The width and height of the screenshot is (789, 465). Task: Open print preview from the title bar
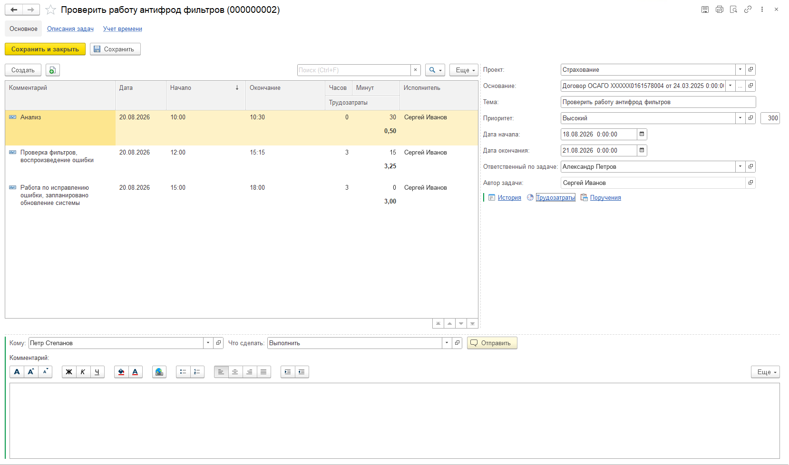point(733,10)
